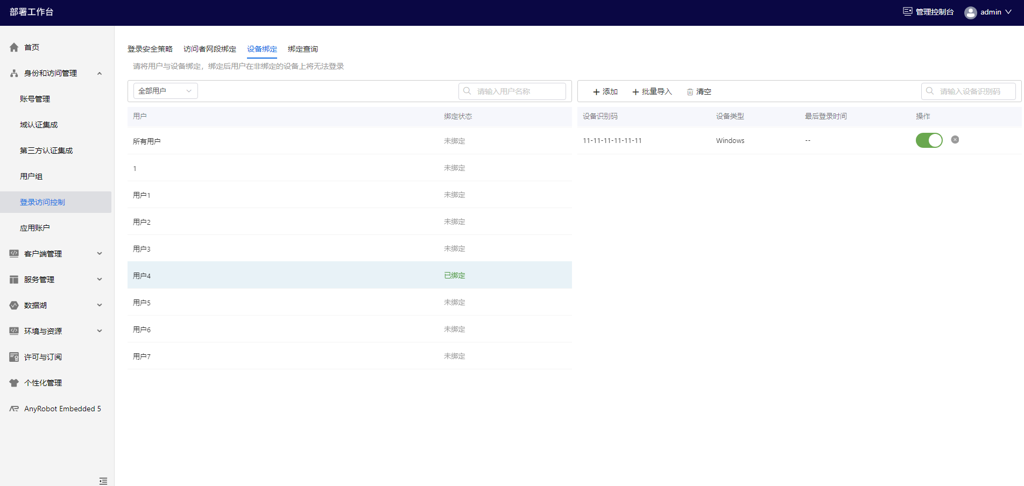
Task: Expand the 环境与资源 menu chevron
Action: pyautogui.click(x=100, y=331)
